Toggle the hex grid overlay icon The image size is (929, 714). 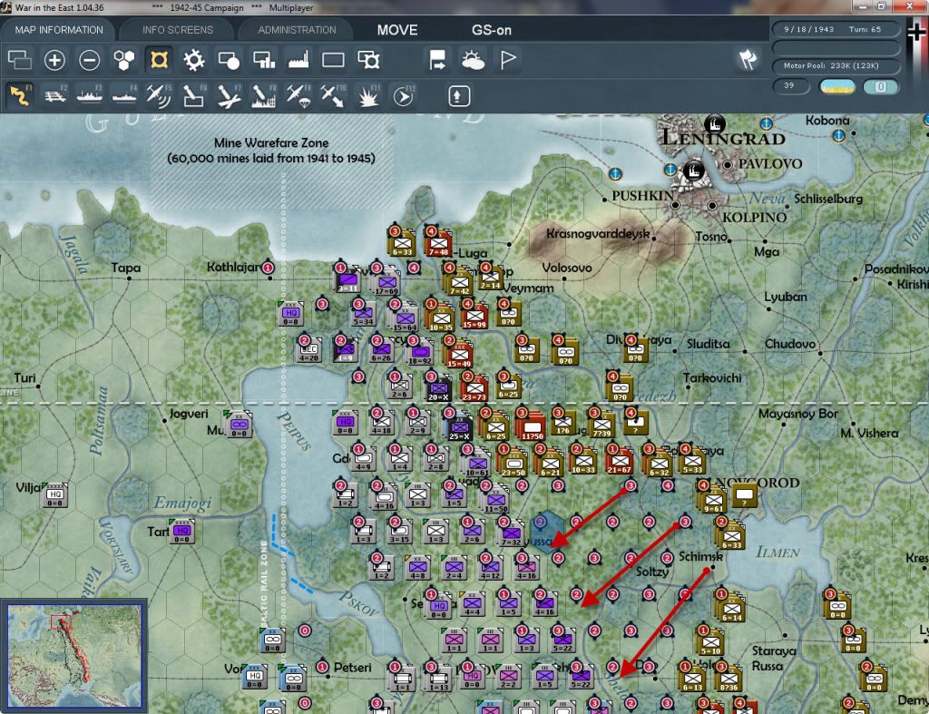(123, 60)
